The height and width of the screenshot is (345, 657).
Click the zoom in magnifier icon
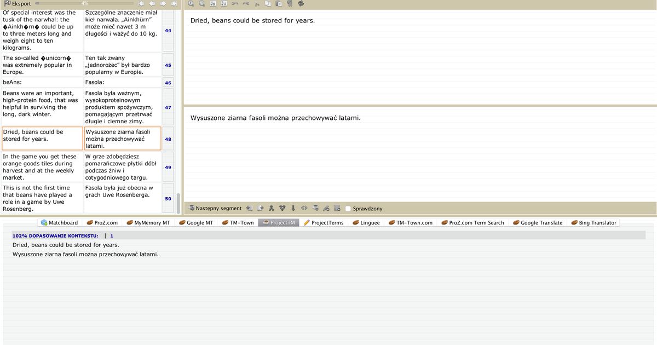click(x=191, y=4)
